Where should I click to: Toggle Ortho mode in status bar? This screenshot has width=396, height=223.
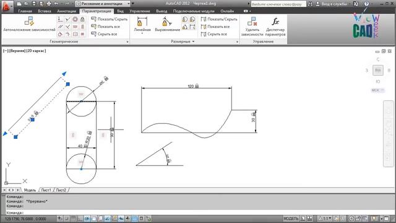[x=80, y=218]
